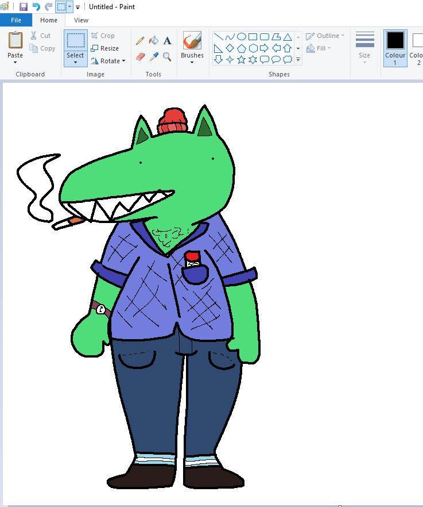Expand the Rotate dropdown
The width and height of the screenshot is (423, 507).
pyautogui.click(x=124, y=61)
